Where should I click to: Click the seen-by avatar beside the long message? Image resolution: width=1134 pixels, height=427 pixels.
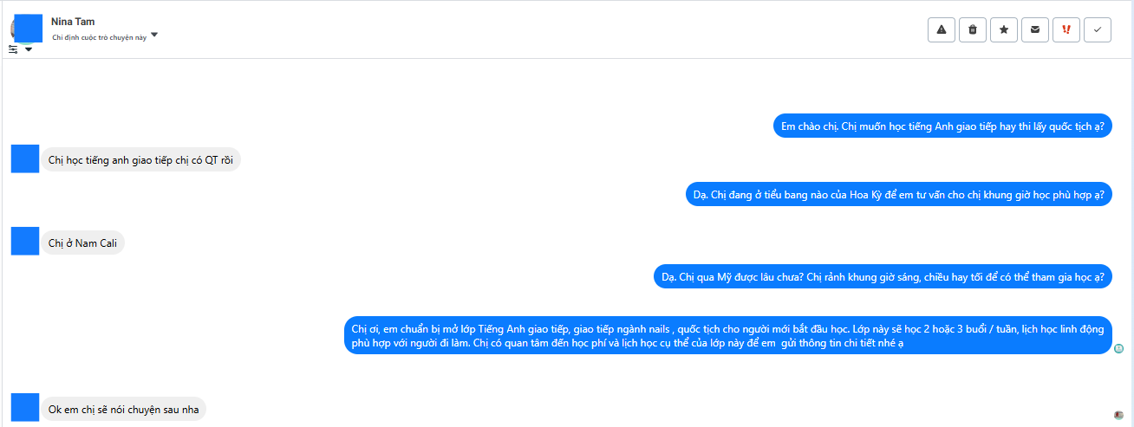[x=1118, y=348]
